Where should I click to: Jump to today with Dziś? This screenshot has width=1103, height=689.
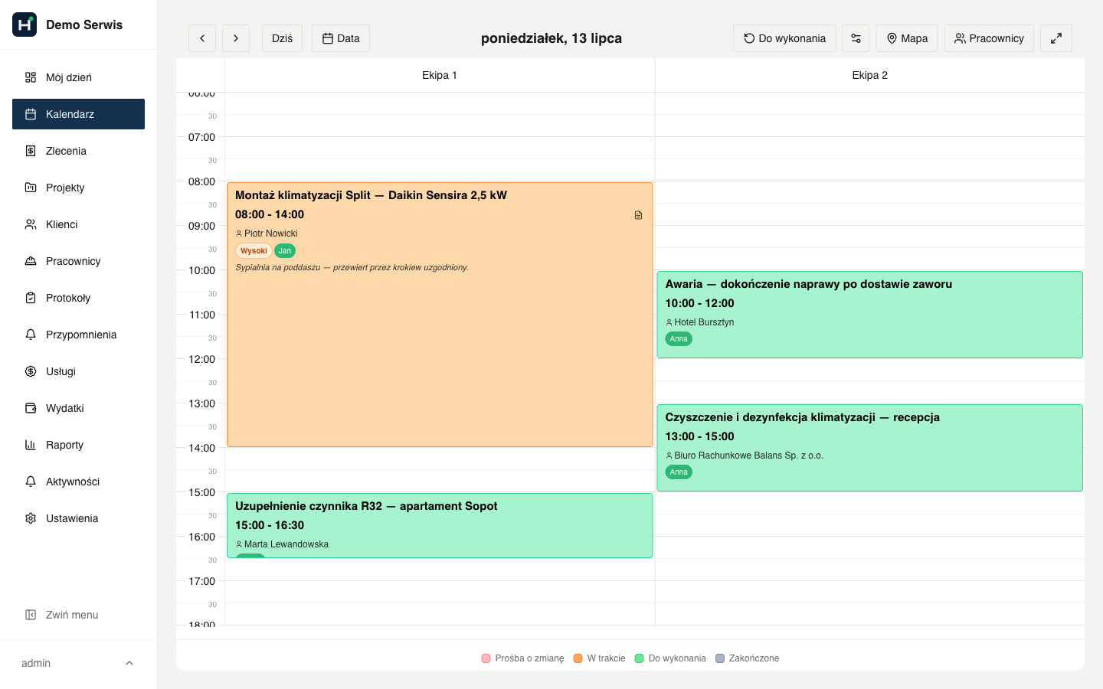click(x=282, y=38)
